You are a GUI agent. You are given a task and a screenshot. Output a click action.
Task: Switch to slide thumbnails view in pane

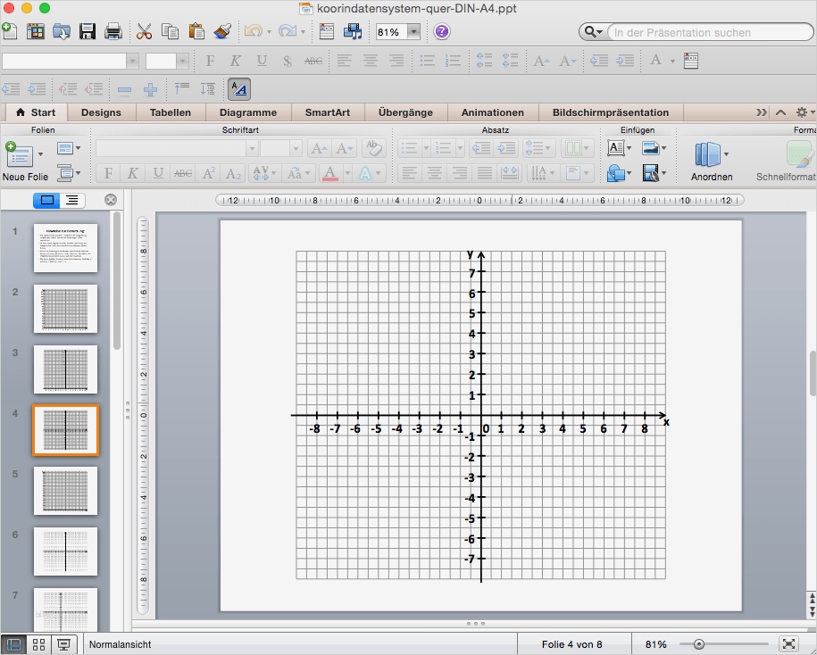click(x=47, y=200)
